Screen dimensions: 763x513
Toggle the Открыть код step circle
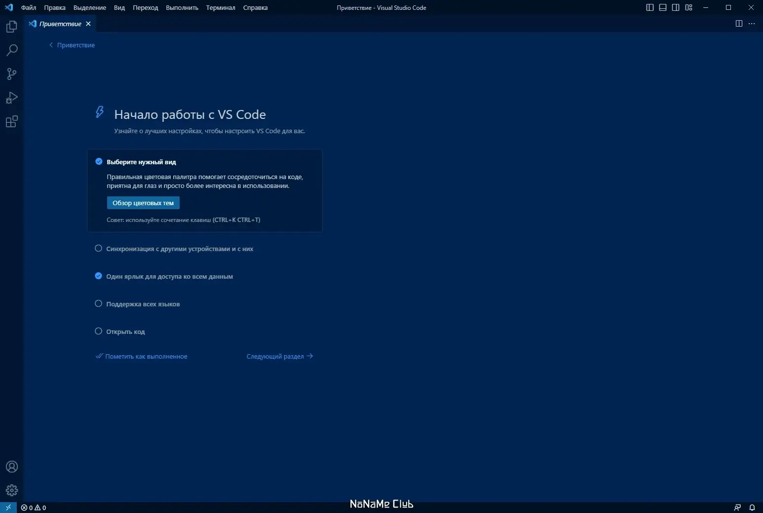coord(98,331)
